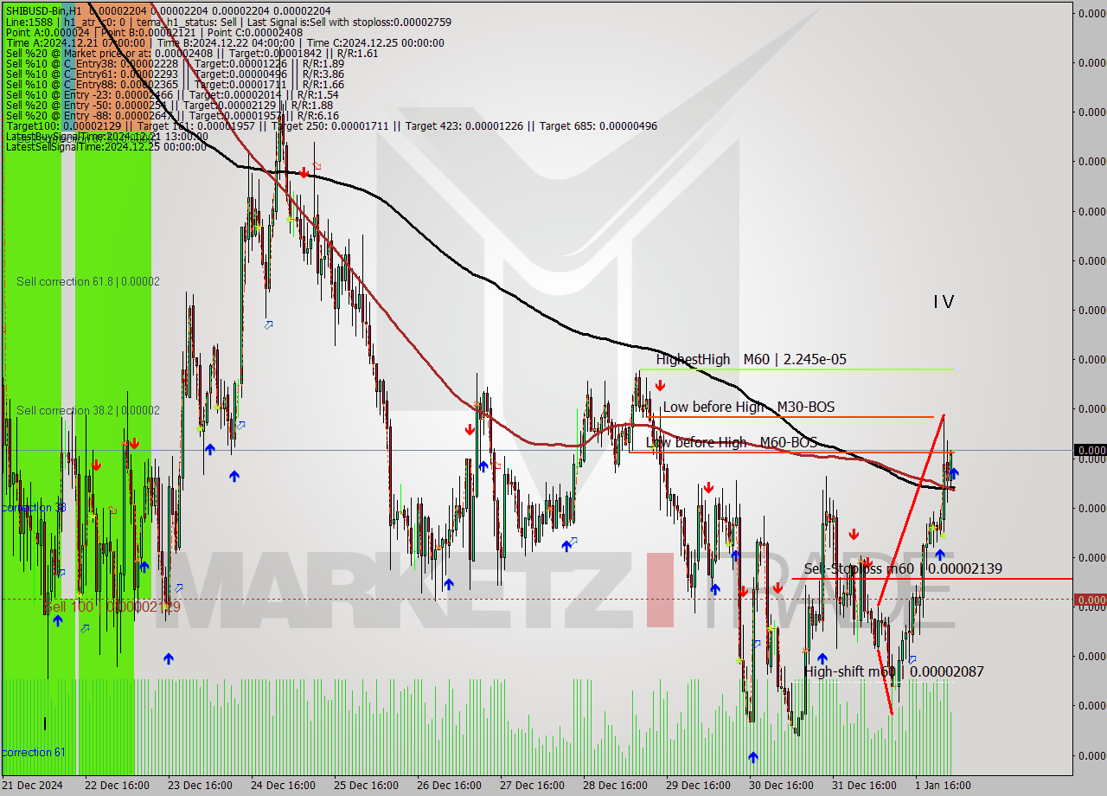Image resolution: width=1107 pixels, height=796 pixels.
Task: Click the 30 Dec 16:00 time-axis label
Action: [781, 786]
